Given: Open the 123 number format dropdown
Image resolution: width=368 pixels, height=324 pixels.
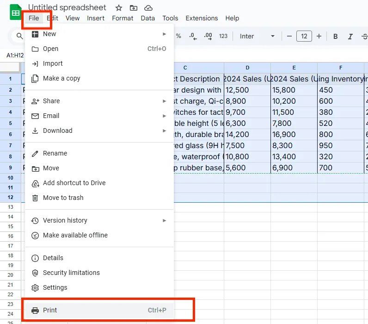Looking at the screenshot, I should [223, 36].
